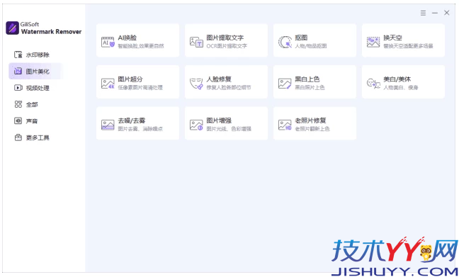Click the 更多工具 toolbox icon
This screenshot has height=277, width=459.
(18, 137)
